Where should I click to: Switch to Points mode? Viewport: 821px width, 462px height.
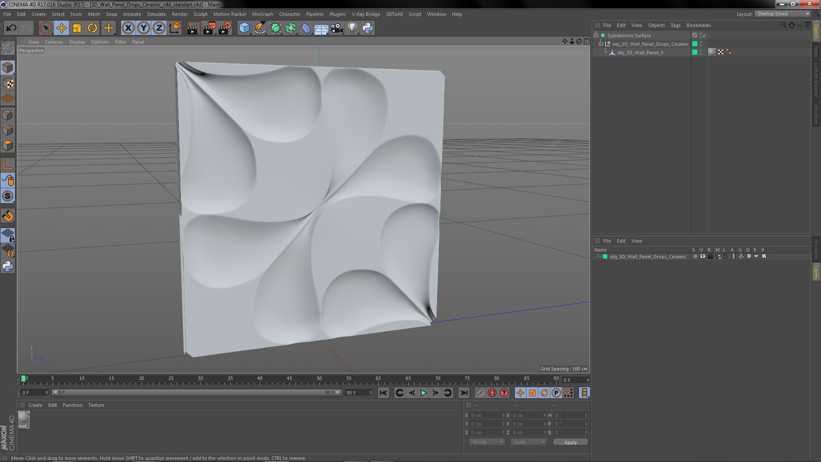coord(8,115)
